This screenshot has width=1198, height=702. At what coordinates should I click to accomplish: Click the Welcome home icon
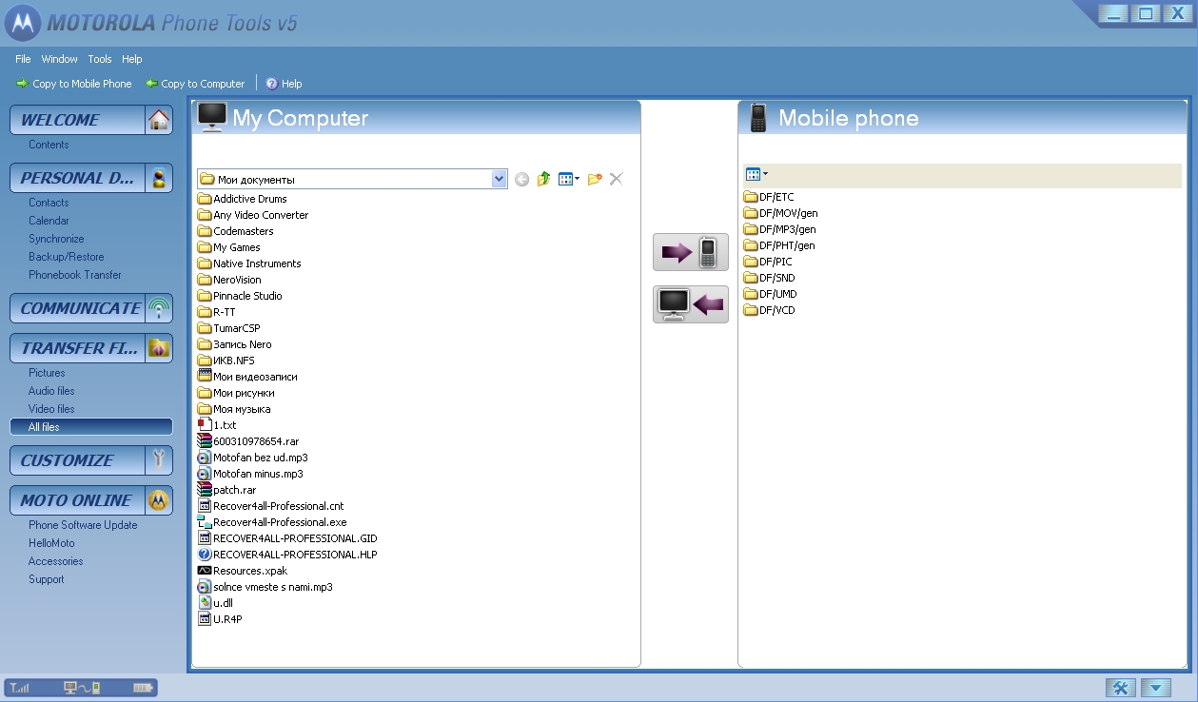point(159,120)
